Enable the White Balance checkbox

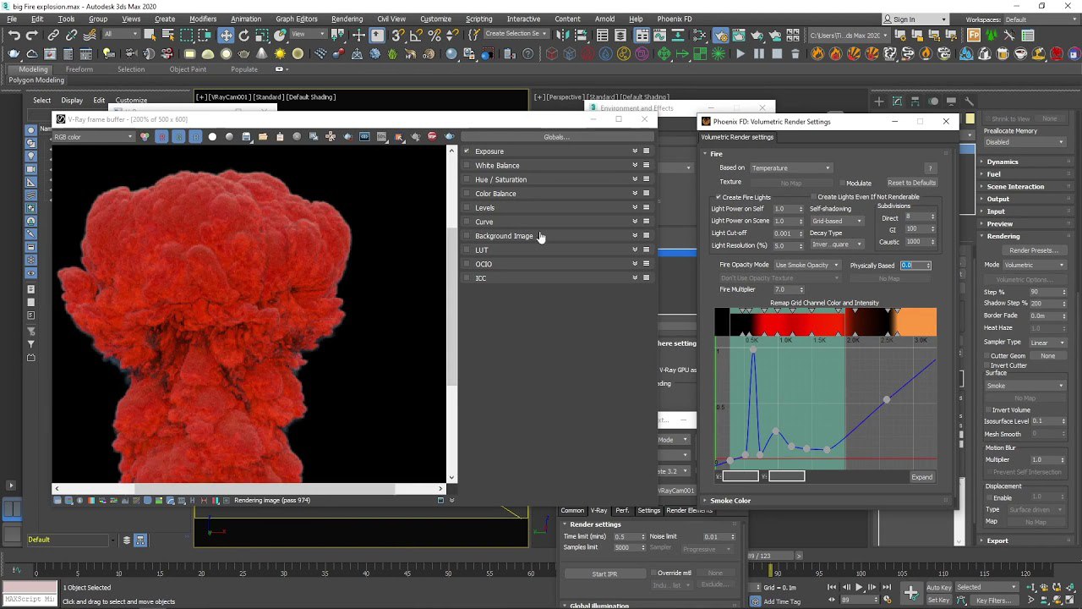[x=467, y=165]
